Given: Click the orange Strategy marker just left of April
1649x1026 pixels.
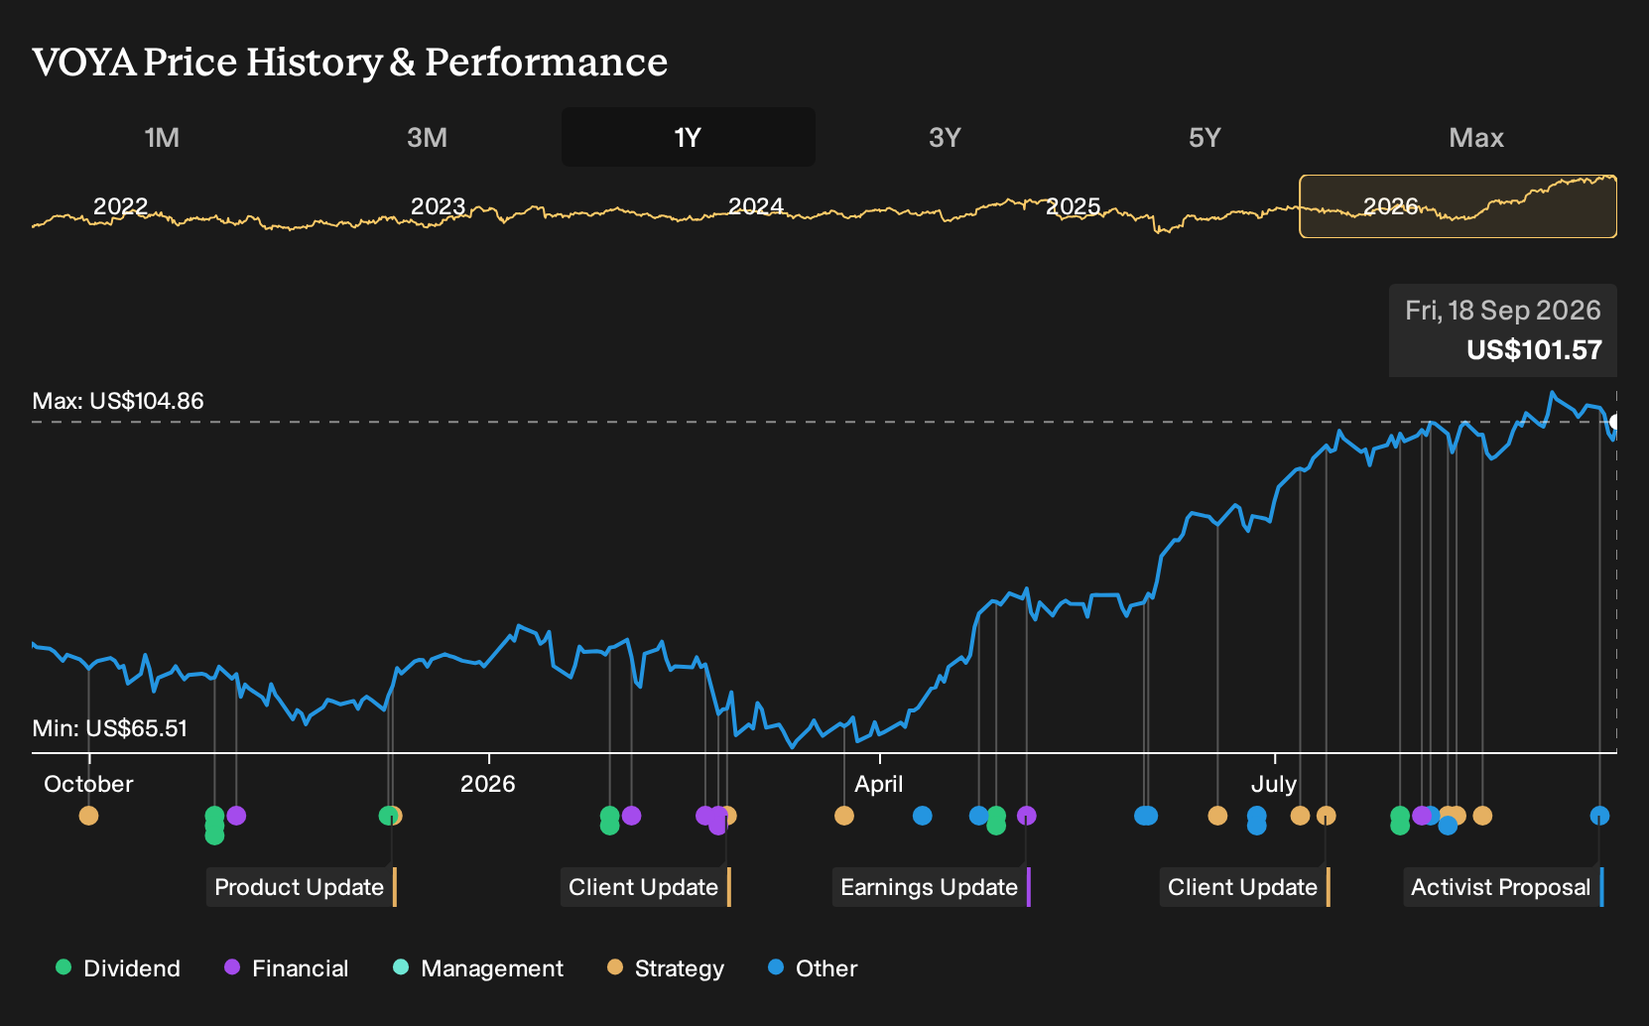Looking at the screenshot, I should pos(844,816).
